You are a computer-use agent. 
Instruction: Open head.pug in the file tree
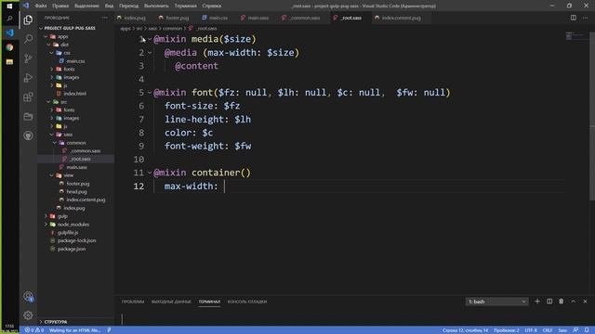tap(76, 192)
